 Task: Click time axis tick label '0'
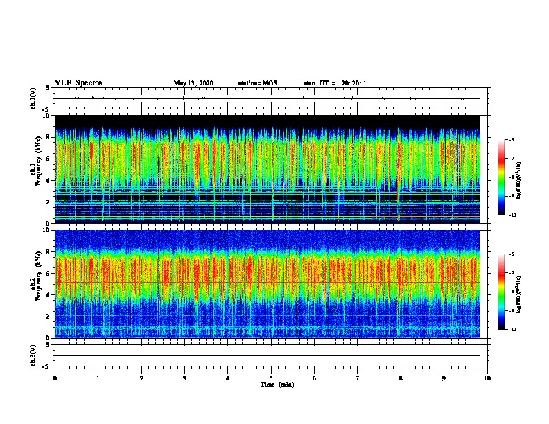55,378
